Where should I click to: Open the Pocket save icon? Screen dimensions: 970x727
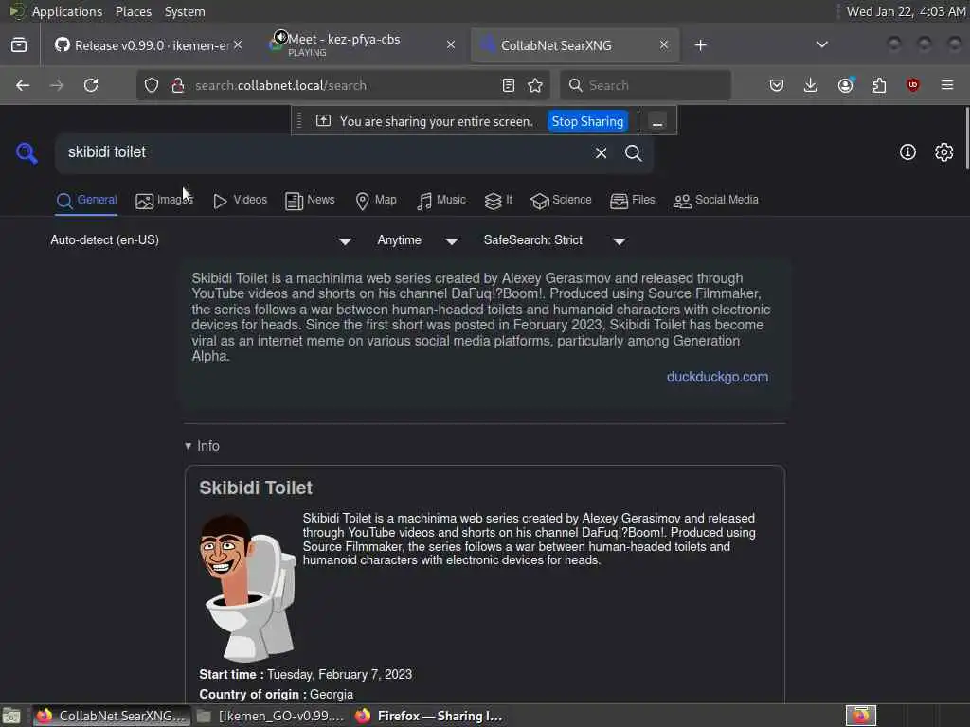pos(777,85)
